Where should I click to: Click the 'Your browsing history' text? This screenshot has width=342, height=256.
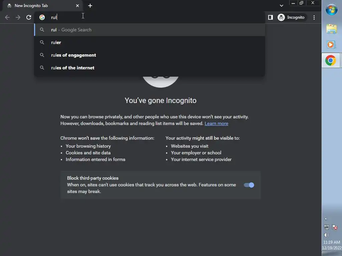88,146
